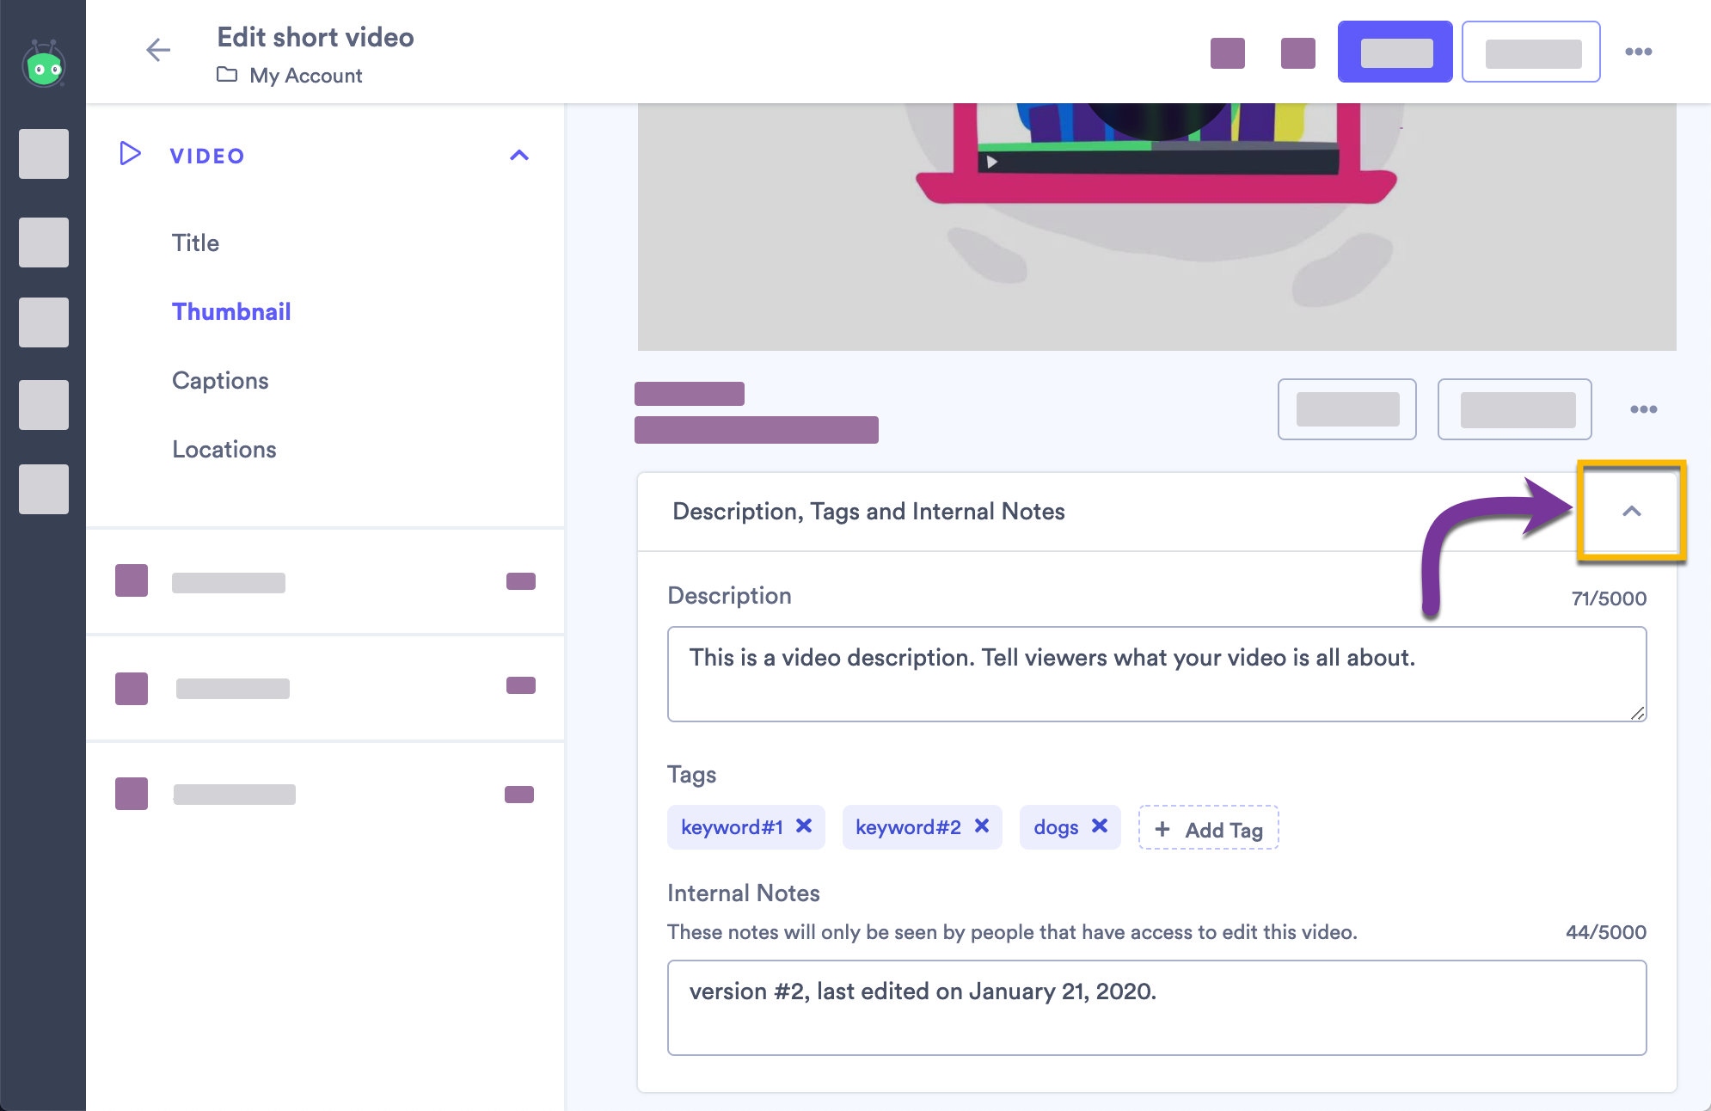Image resolution: width=1711 pixels, height=1111 pixels.
Task: Click play on the video thumbnail player
Action: [x=991, y=162]
